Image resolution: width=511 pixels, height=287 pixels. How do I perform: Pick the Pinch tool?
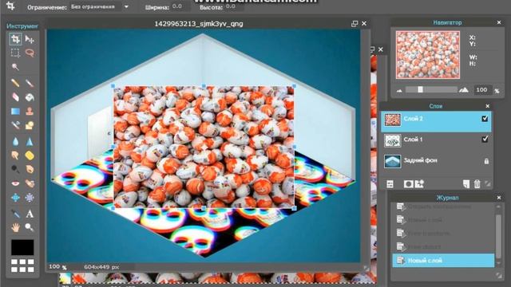click(x=30, y=198)
